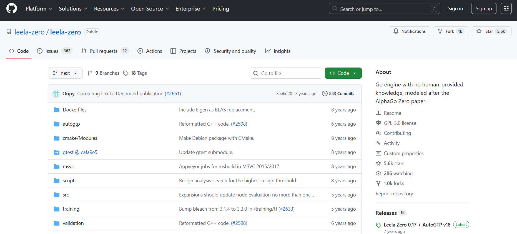Open the Pricing page link
This screenshot has height=234, width=517.
[221, 9]
